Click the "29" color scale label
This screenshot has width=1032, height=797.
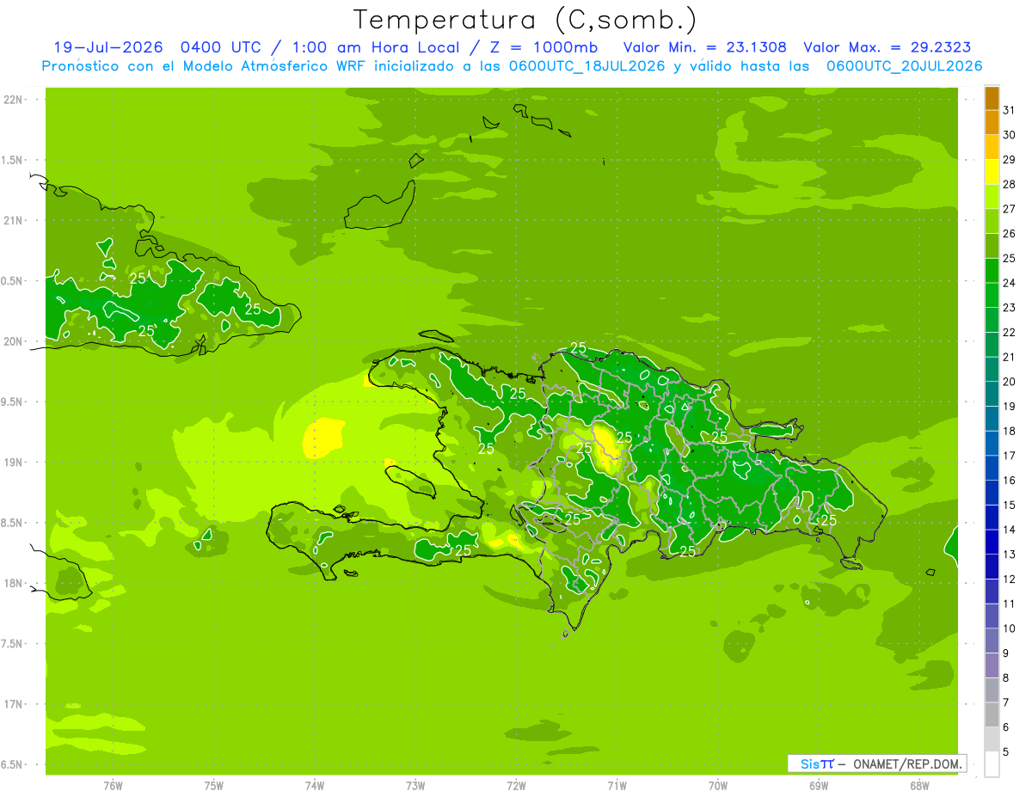click(x=1009, y=159)
